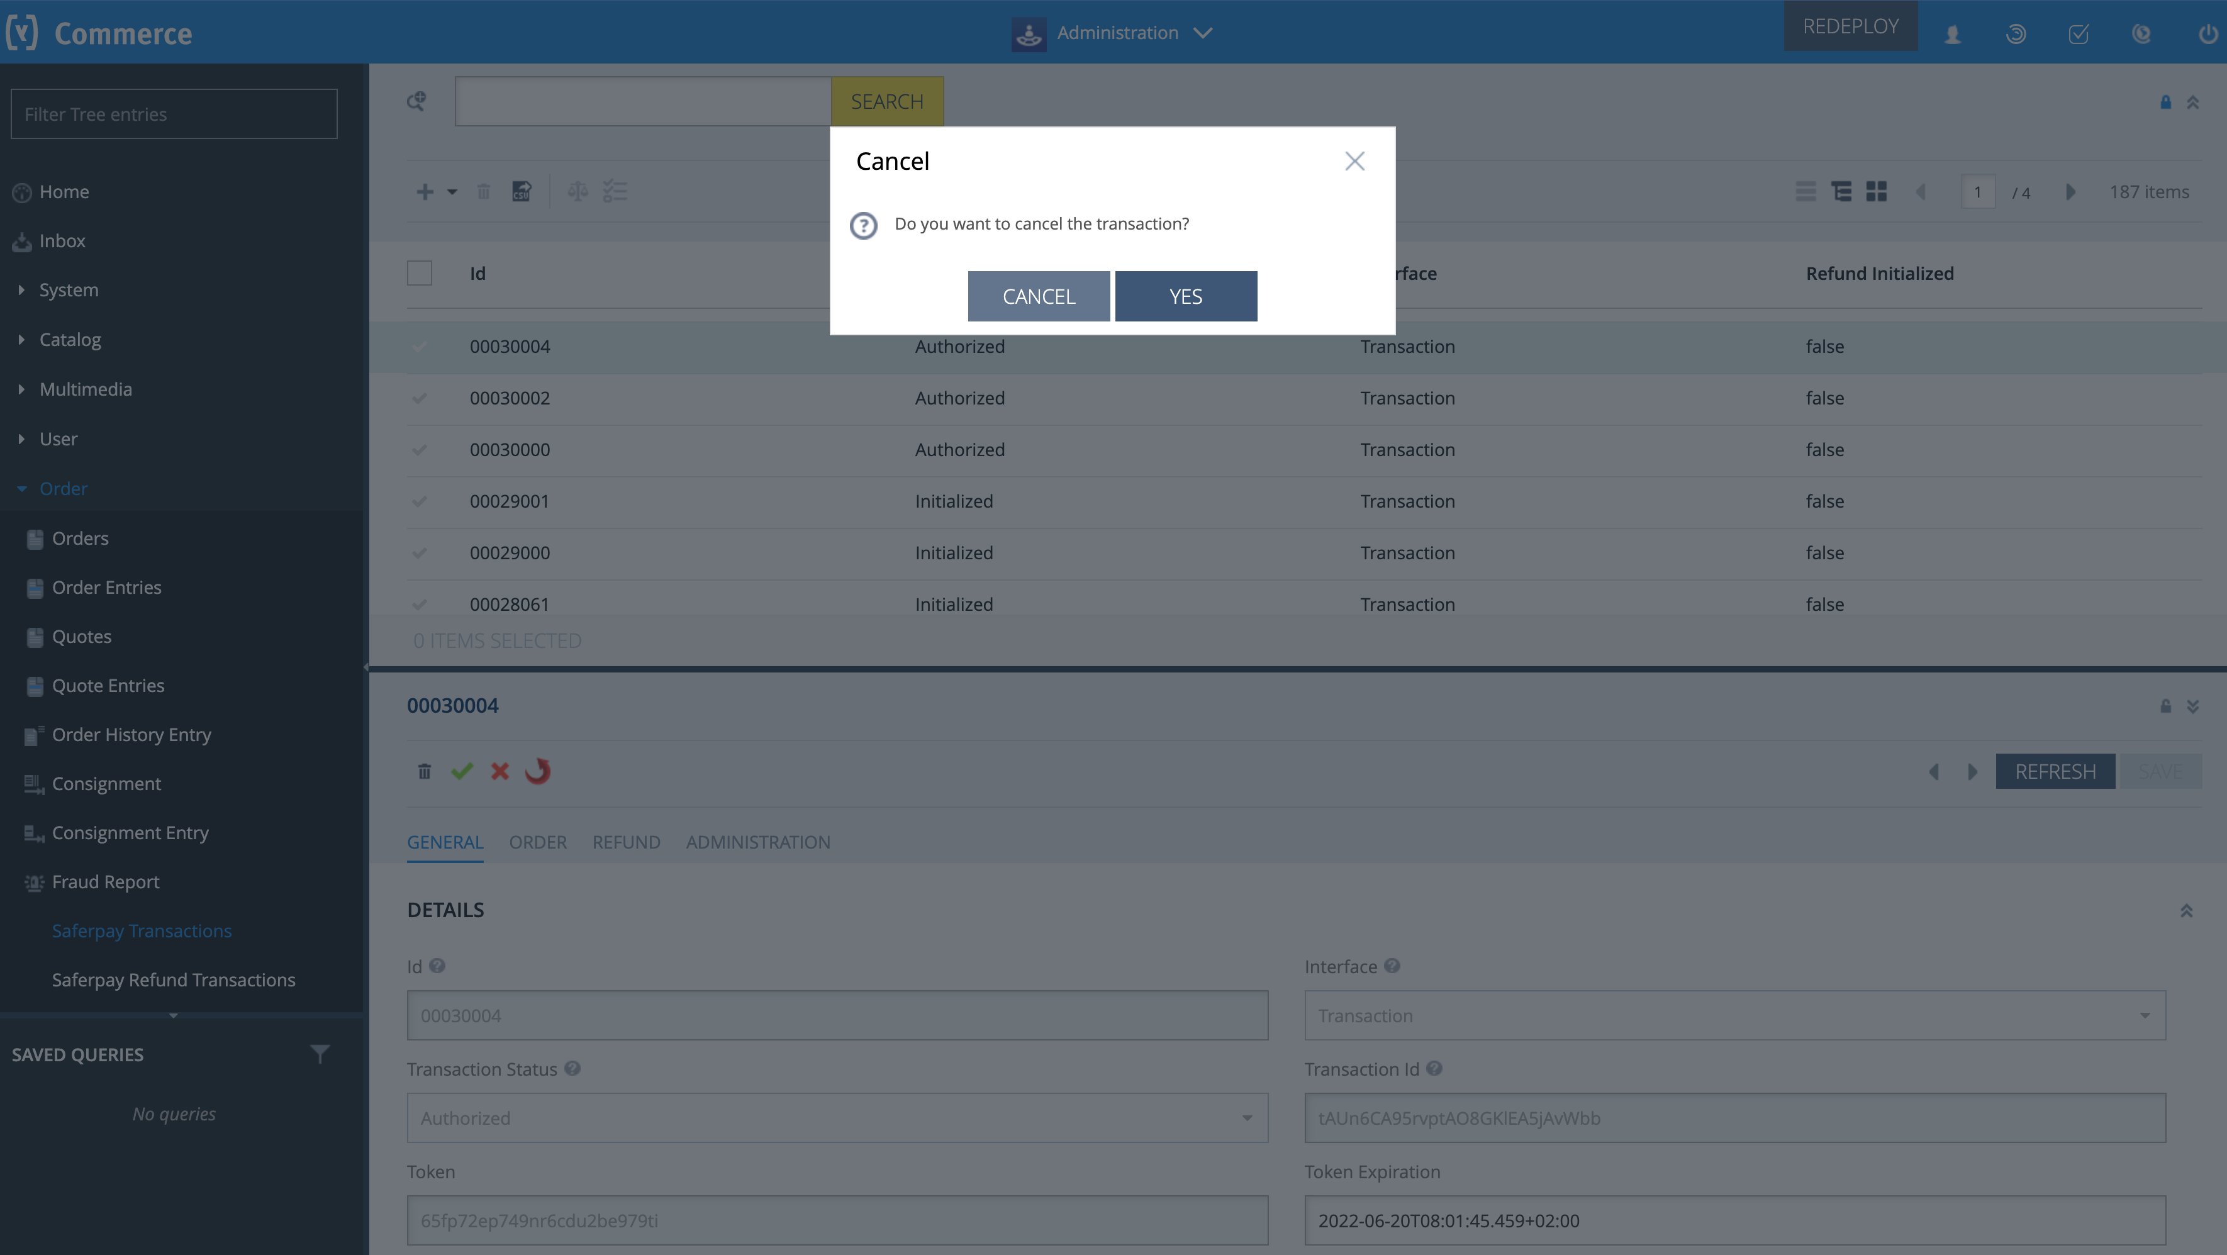Toggle row checkmark for 00029001

[x=419, y=501]
